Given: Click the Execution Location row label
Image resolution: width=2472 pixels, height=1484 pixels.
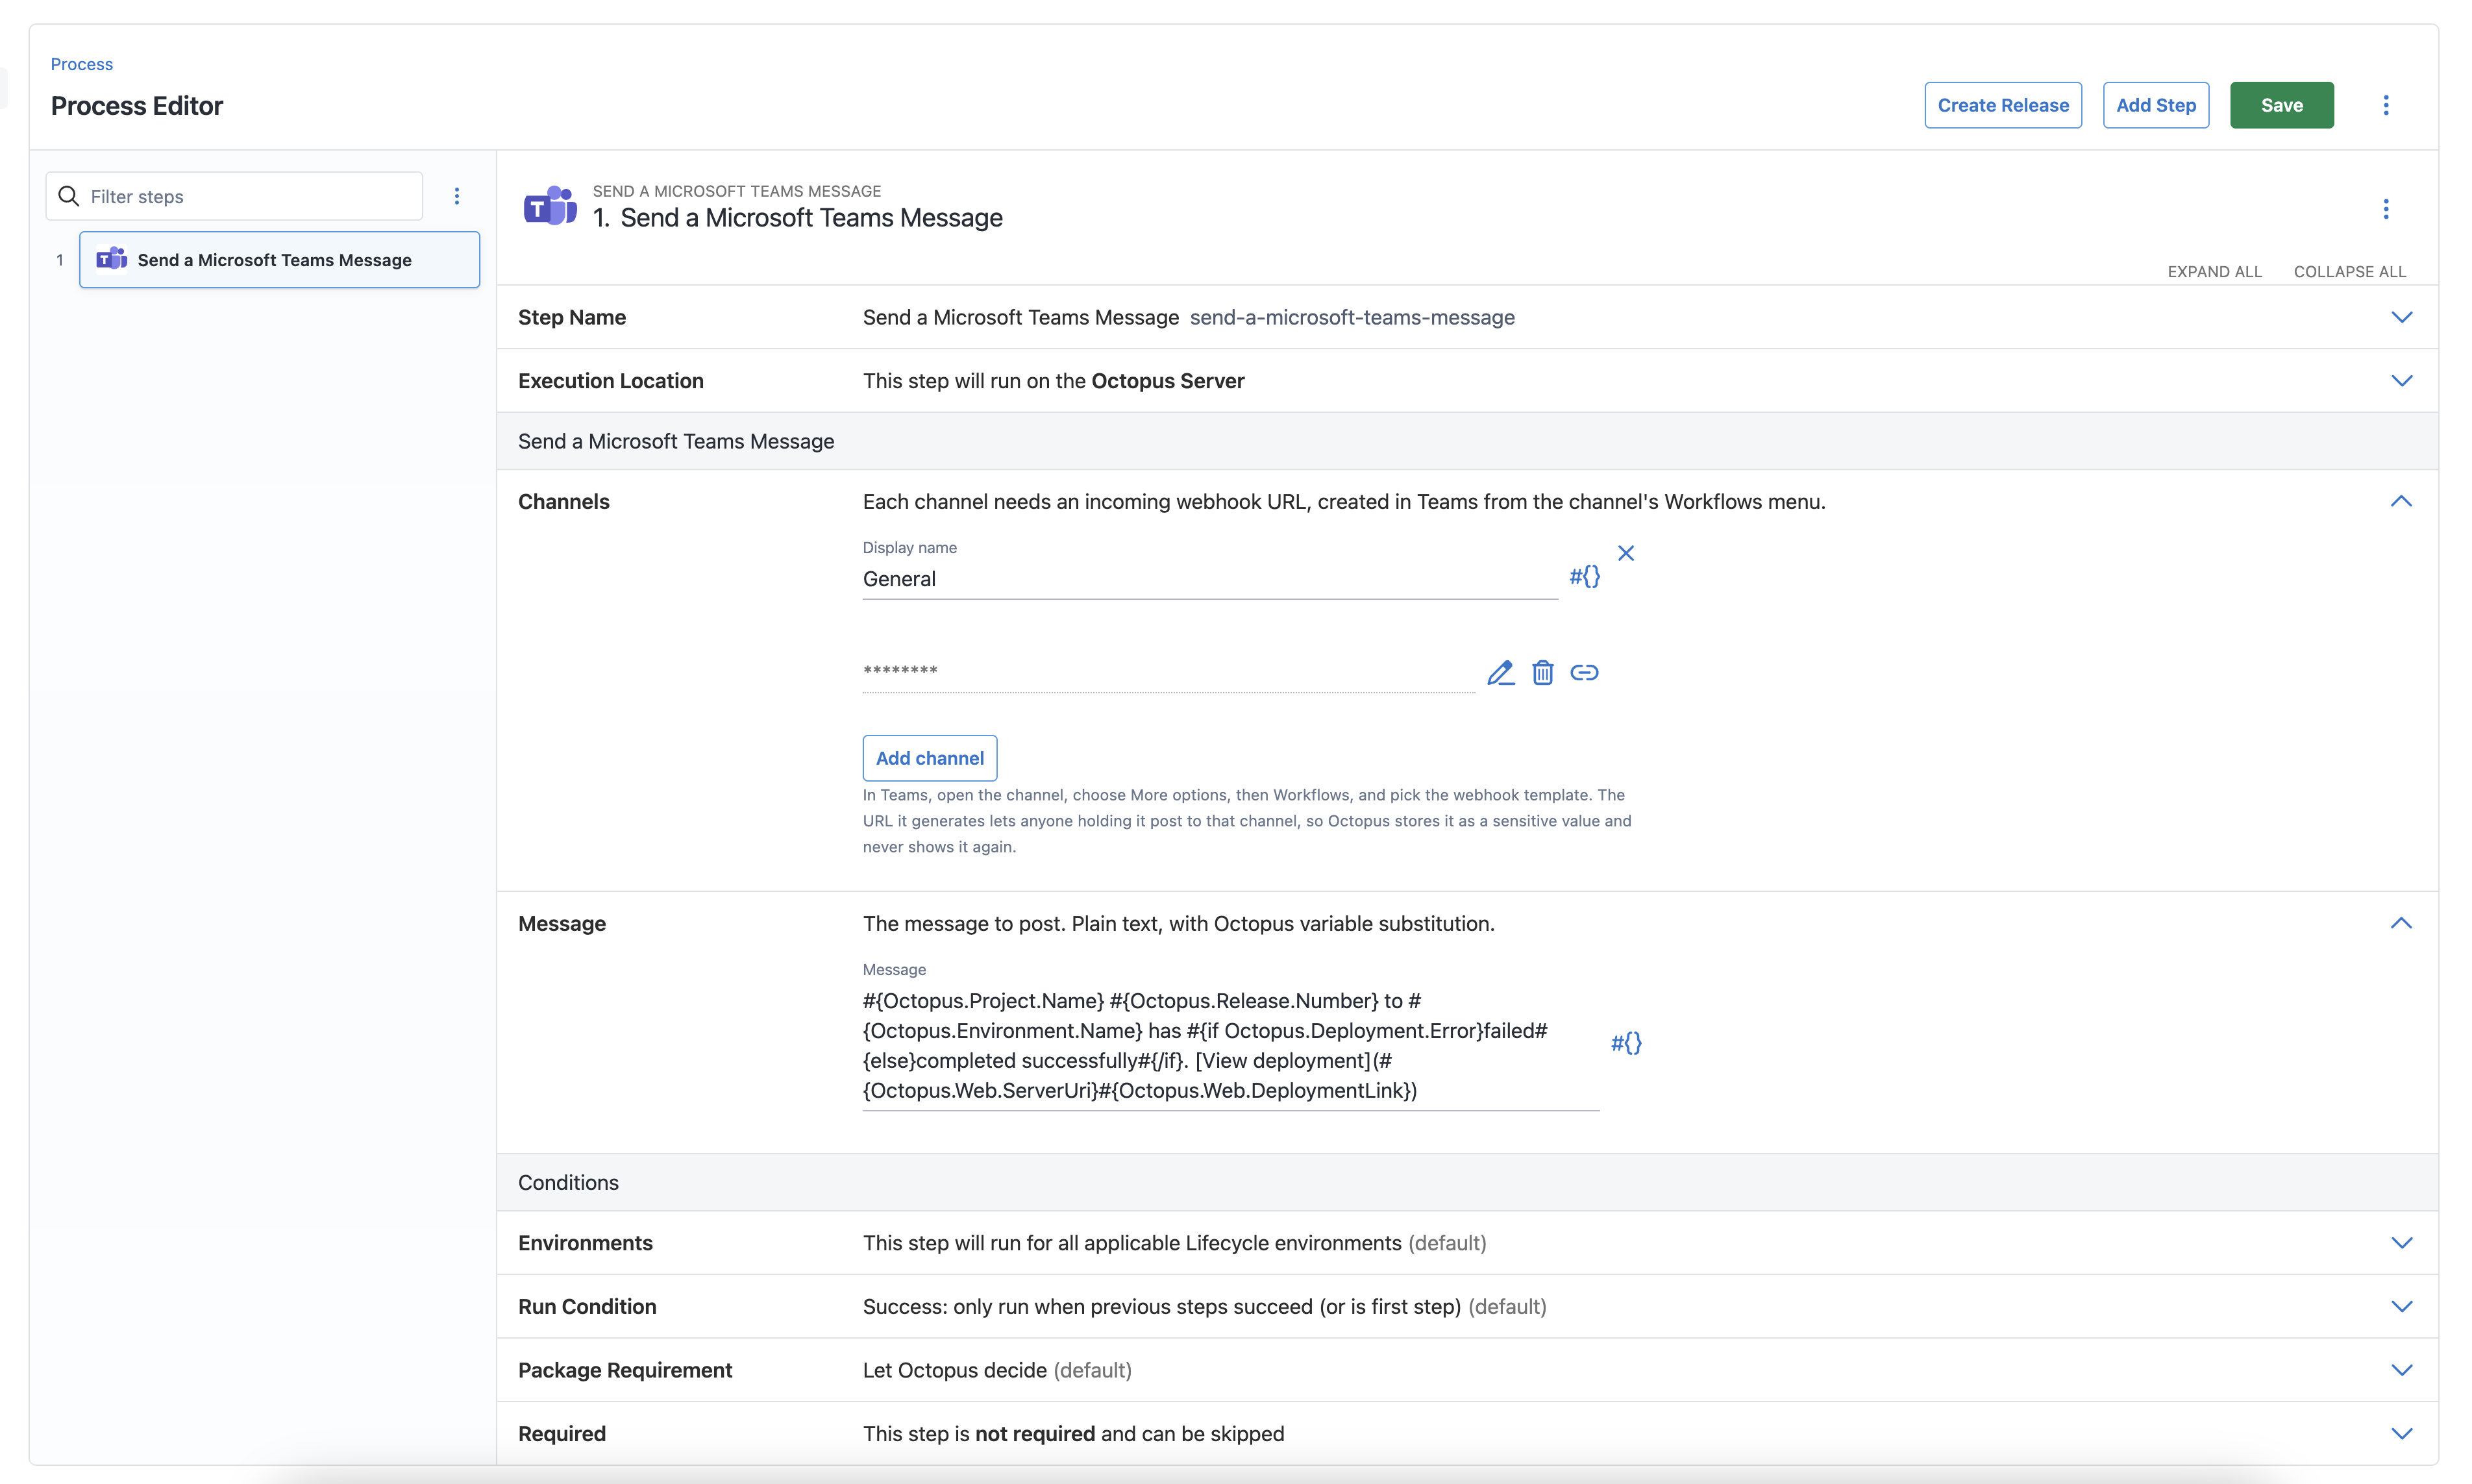Looking at the screenshot, I should (611, 381).
